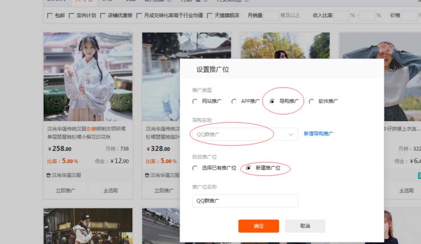Open the 导购名称 QQ群推广 dropdown
Viewport: 421px width, 244px height.
tap(245, 134)
